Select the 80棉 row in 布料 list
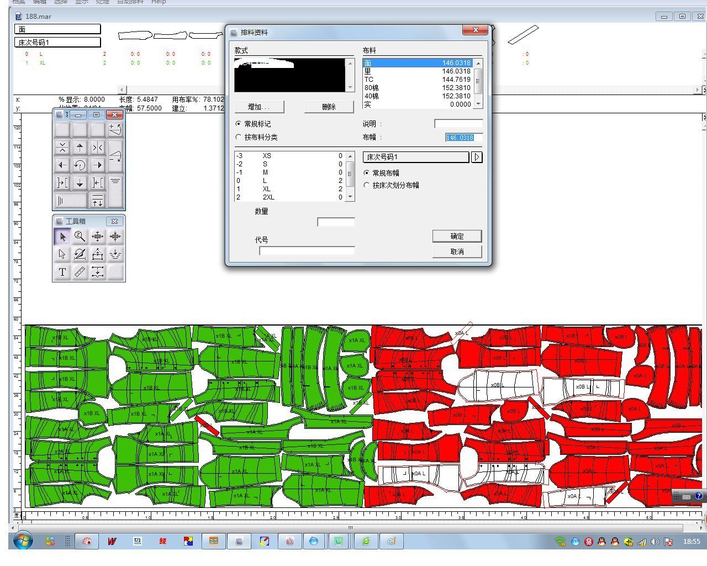Screen dimensions: 707x566 coord(418,88)
